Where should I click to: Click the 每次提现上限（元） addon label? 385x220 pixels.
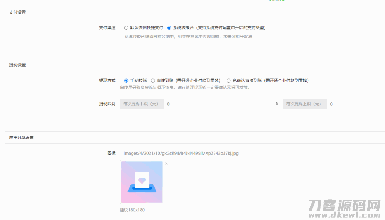(305, 104)
